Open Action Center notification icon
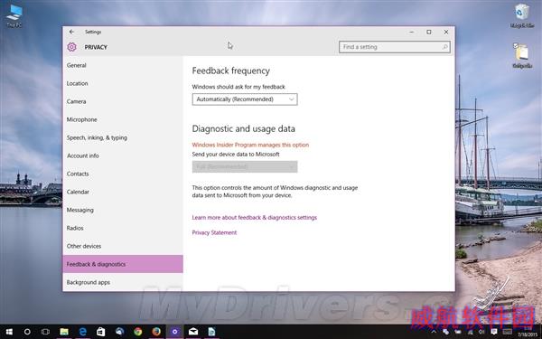Image resolution: width=542 pixels, height=339 pixels. pos(493,332)
